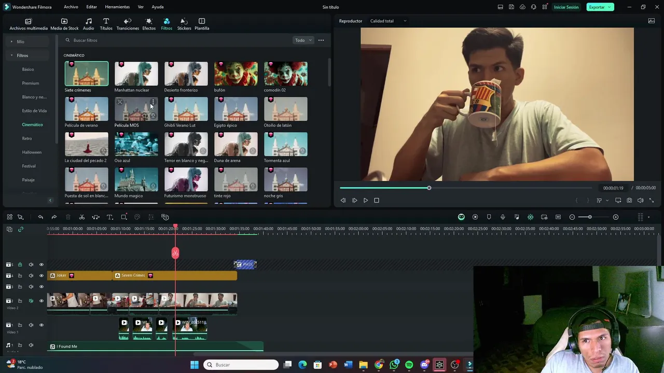Viewport: 664px width, 373px height.
Task: Switch to the Audio tab
Action: (89, 24)
